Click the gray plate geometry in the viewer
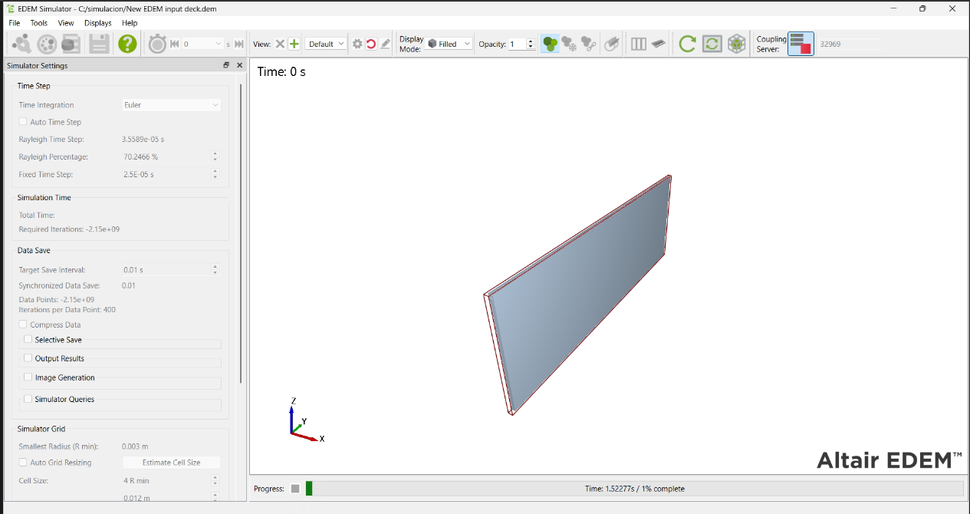The height and width of the screenshot is (514, 970). coord(577,295)
